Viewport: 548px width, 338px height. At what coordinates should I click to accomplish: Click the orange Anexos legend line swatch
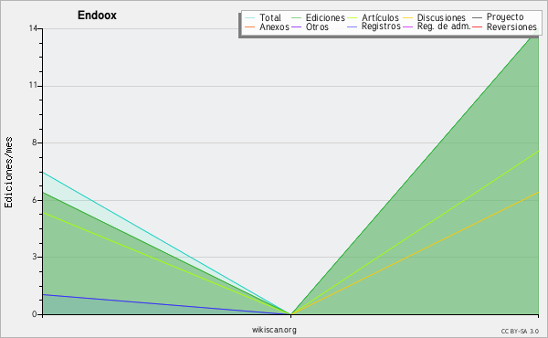(x=250, y=26)
